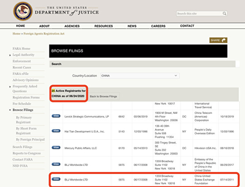Image resolution: width=245 pixels, height=187 pixels.
Task: View the Levick Strategic Communications filing
Action: [x=56, y=116]
